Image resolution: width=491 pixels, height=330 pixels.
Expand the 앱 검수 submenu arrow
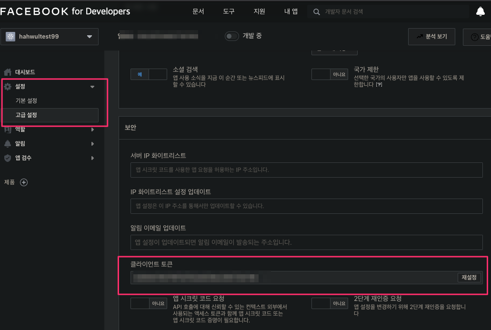pos(92,158)
